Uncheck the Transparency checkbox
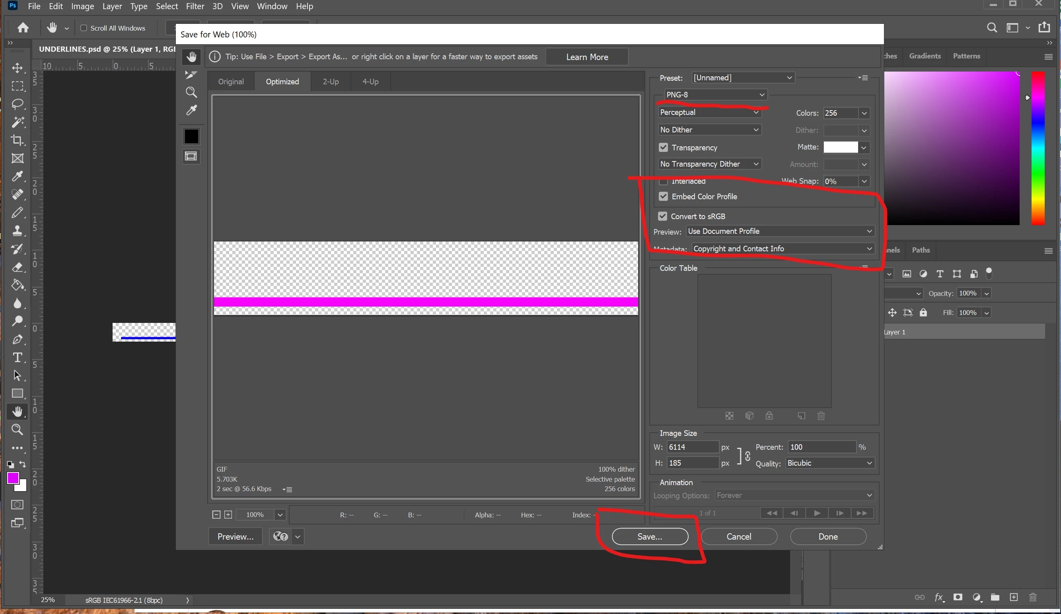 663,147
